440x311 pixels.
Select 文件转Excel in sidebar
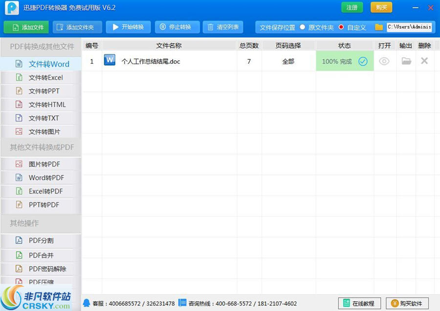click(x=41, y=77)
